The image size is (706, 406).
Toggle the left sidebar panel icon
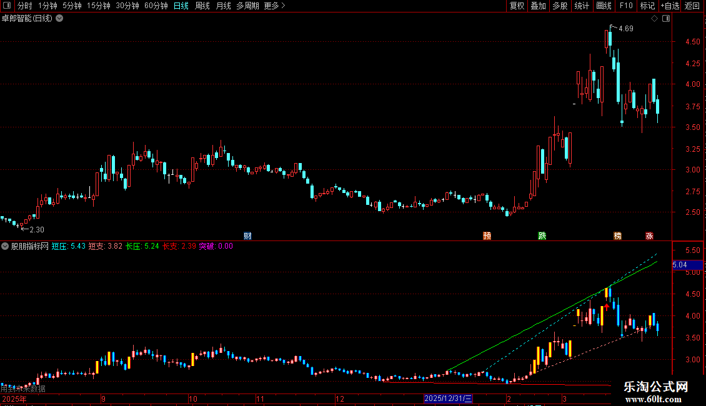pyautogui.click(x=7, y=6)
